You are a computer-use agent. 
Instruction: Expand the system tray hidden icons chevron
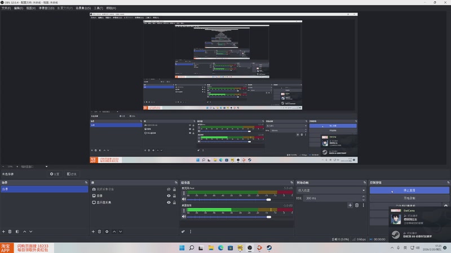392,247
